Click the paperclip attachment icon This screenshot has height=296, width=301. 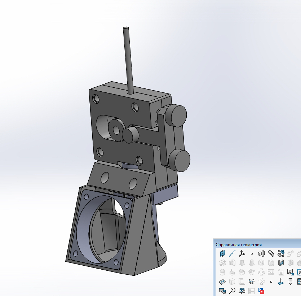point(270,253)
